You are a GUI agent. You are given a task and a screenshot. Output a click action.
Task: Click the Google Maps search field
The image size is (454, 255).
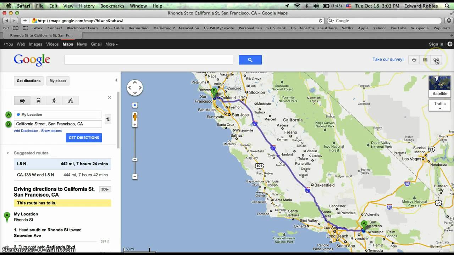click(149, 60)
